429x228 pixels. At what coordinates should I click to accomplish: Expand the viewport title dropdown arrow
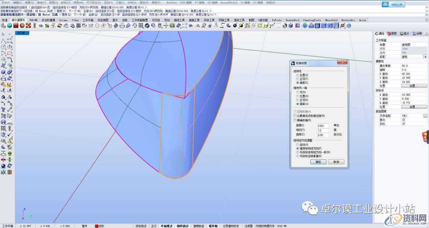pyautogui.click(x=28, y=33)
